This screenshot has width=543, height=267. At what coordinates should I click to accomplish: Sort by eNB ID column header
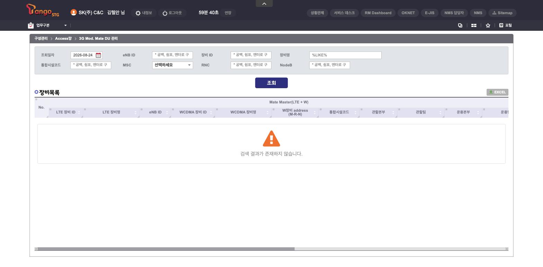coord(155,112)
